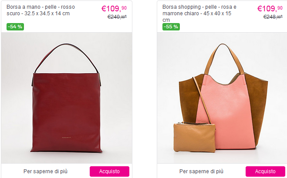Click the Acquisto button for the red bag

109,171
